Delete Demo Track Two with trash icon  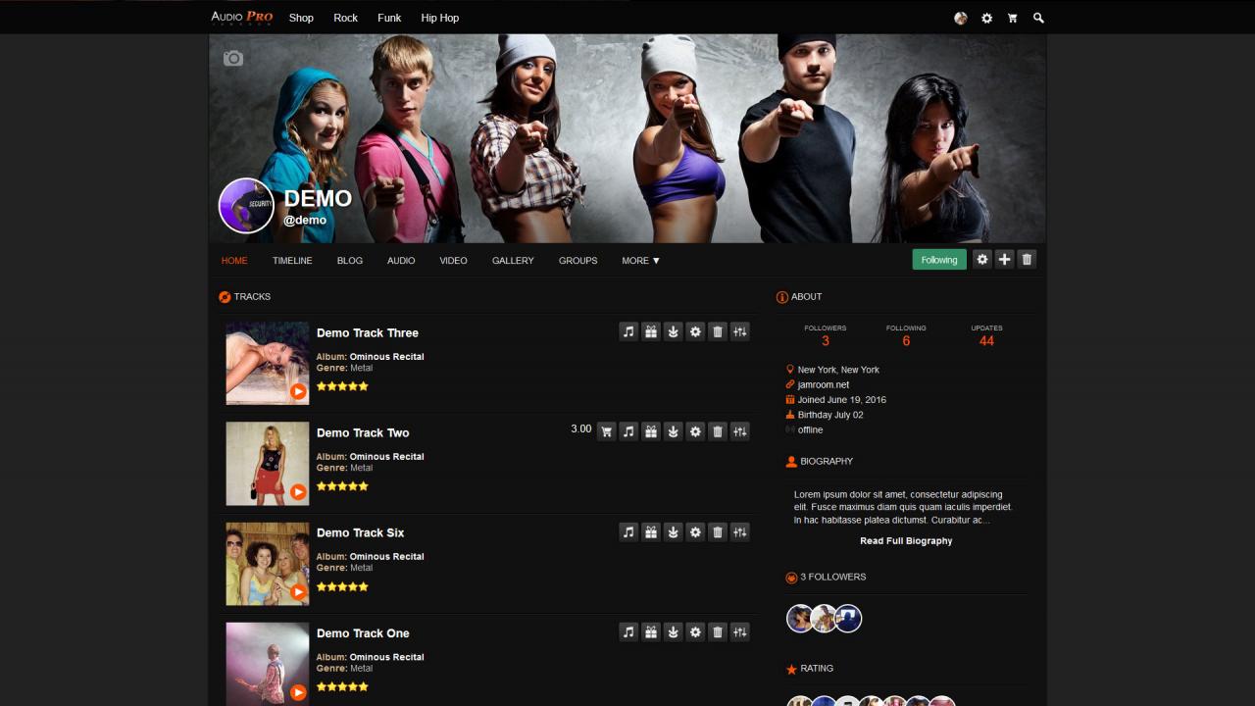718,431
